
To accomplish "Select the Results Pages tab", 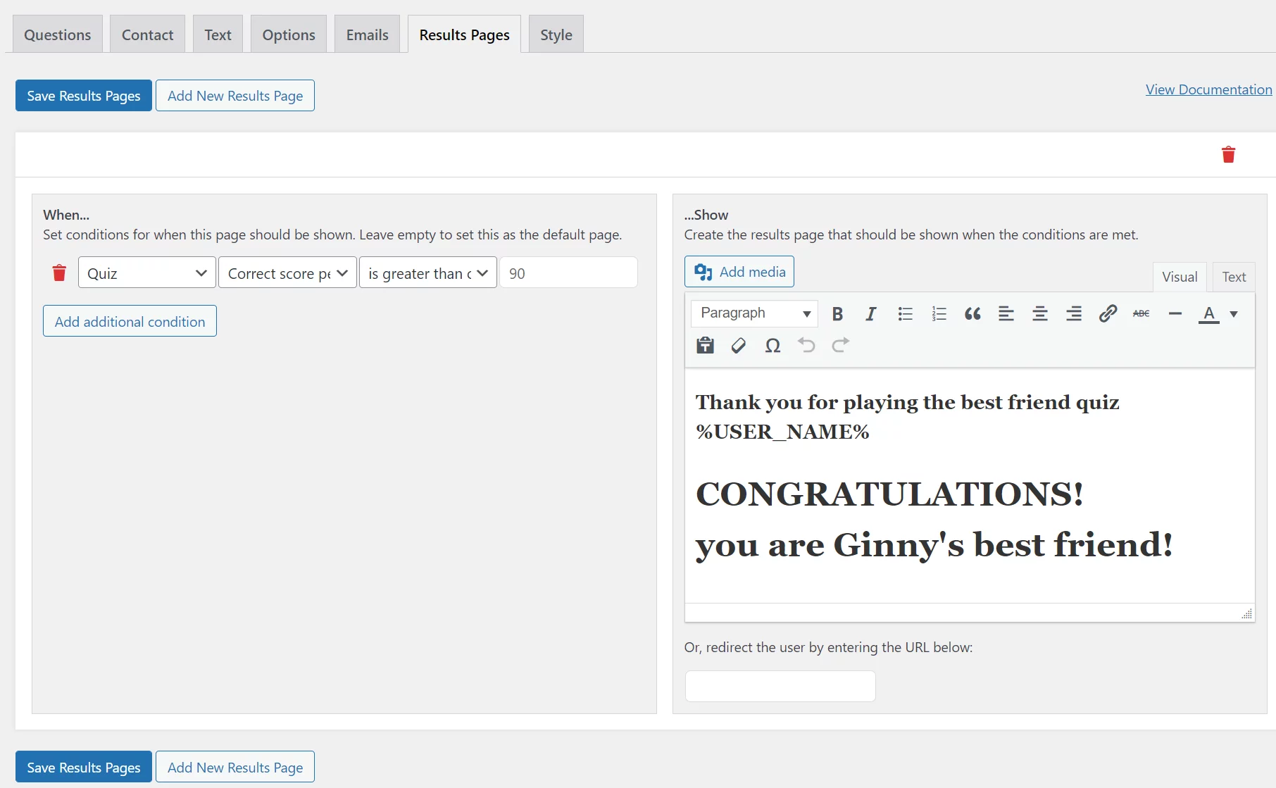I will coord(464,35).
